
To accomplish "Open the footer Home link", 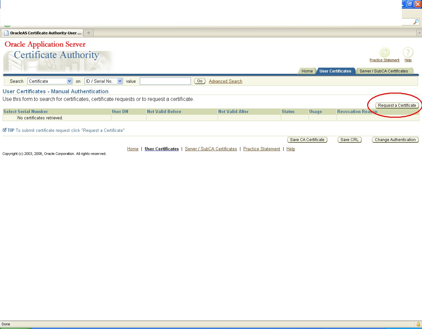I will click(x=133, y=149).
